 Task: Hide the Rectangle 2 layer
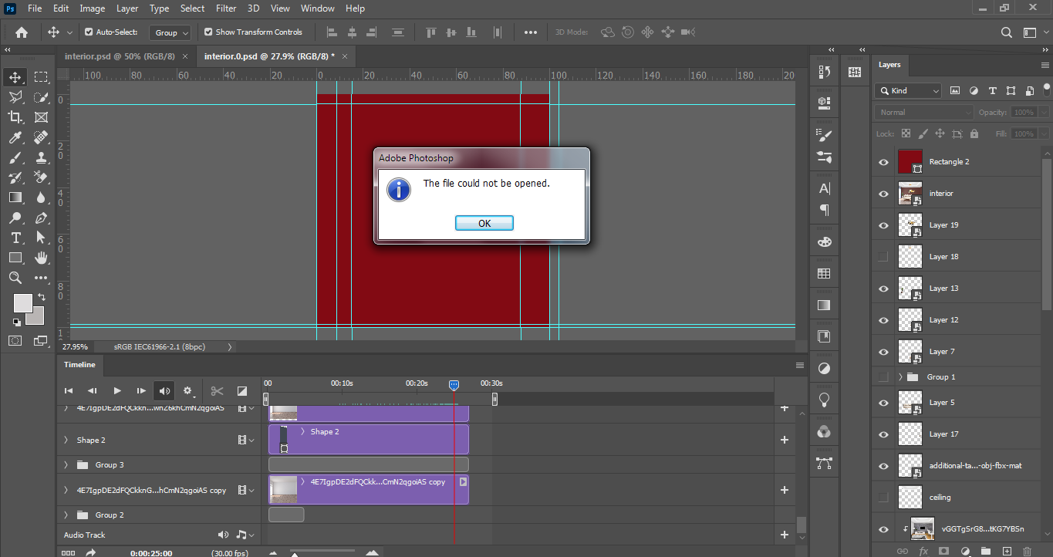pyautogui.click(x=883, y=161)
